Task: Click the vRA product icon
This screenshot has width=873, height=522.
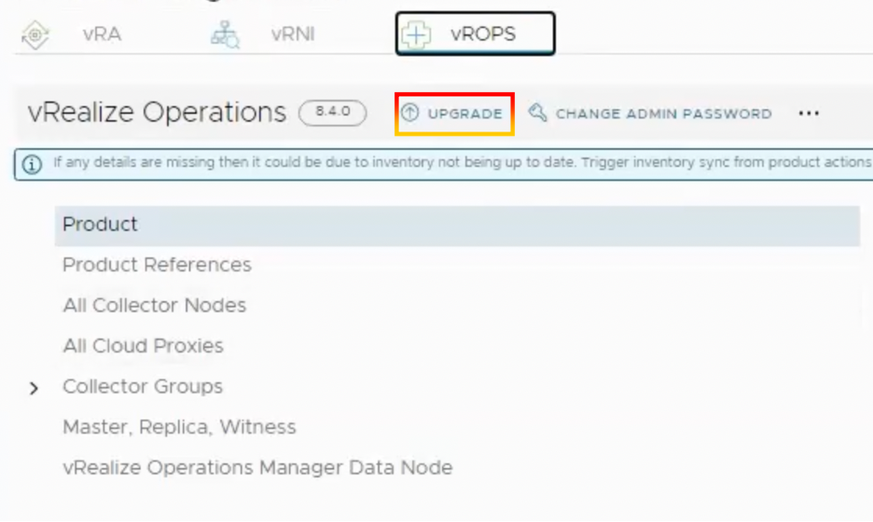Action: click(x=36, y=35)
